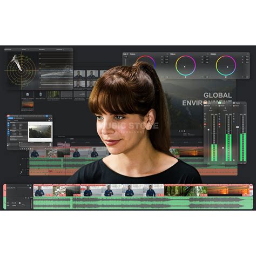Click the second mixer channel fader knob

(223, 148)
